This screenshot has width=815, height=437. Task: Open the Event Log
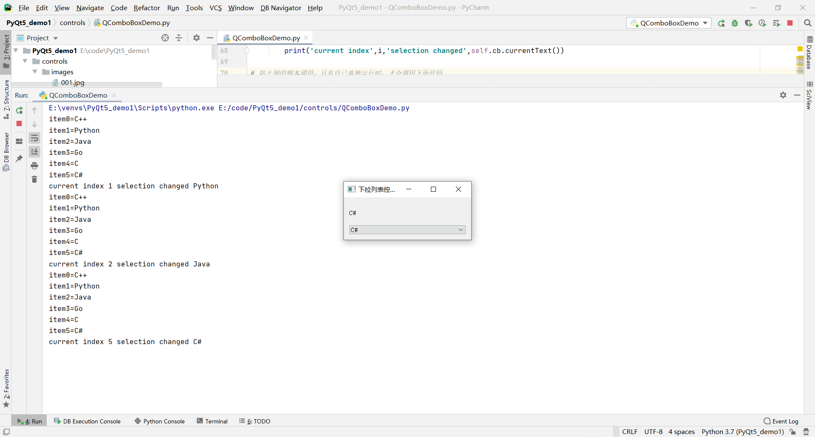(x=781, y=421)
